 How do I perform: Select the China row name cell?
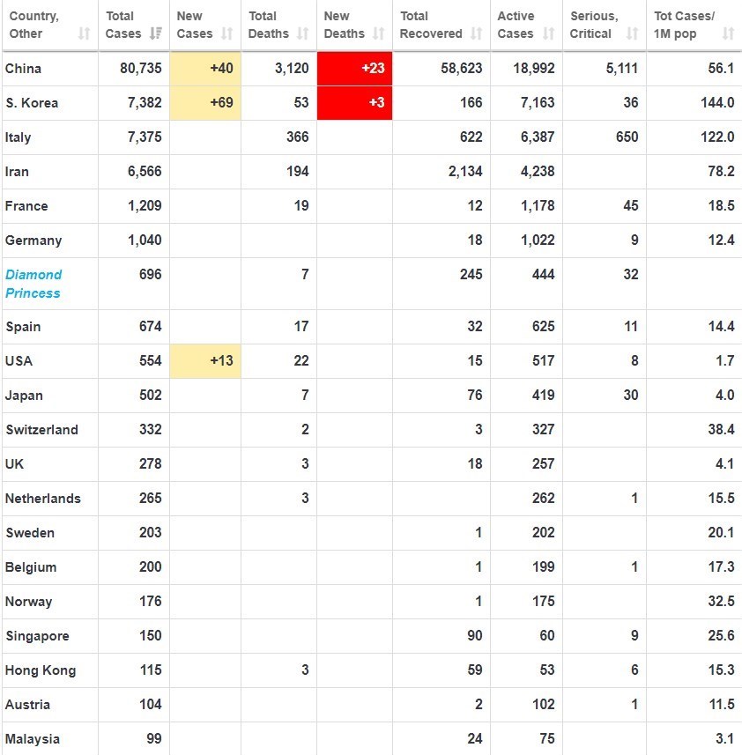[x=23, y=69]
